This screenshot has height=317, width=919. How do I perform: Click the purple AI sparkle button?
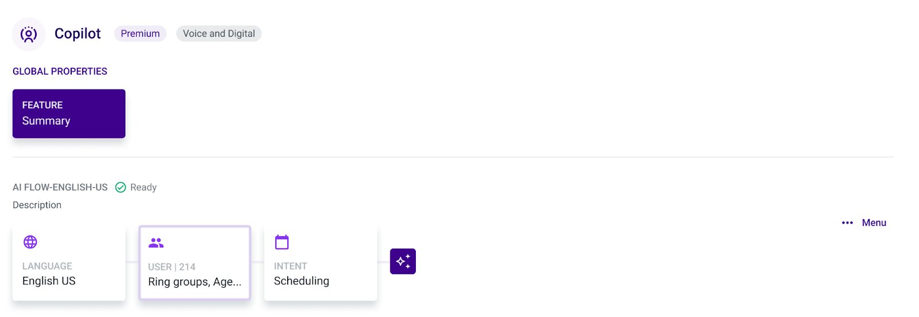403,261
